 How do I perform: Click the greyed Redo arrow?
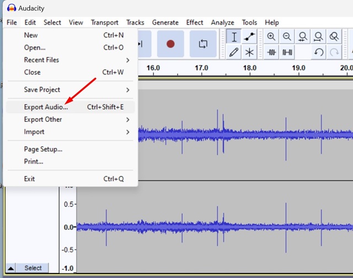point(334,52)
